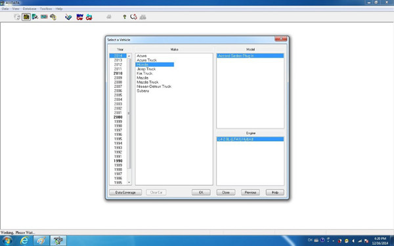
Task: Click the Previous button
Action: tap(250, 192)
